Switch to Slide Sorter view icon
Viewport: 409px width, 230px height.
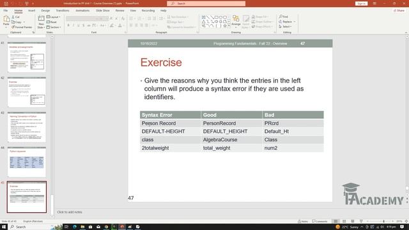(344, 221)
